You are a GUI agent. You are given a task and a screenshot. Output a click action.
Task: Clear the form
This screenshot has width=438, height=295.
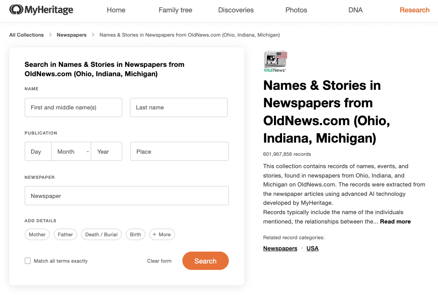159,261
